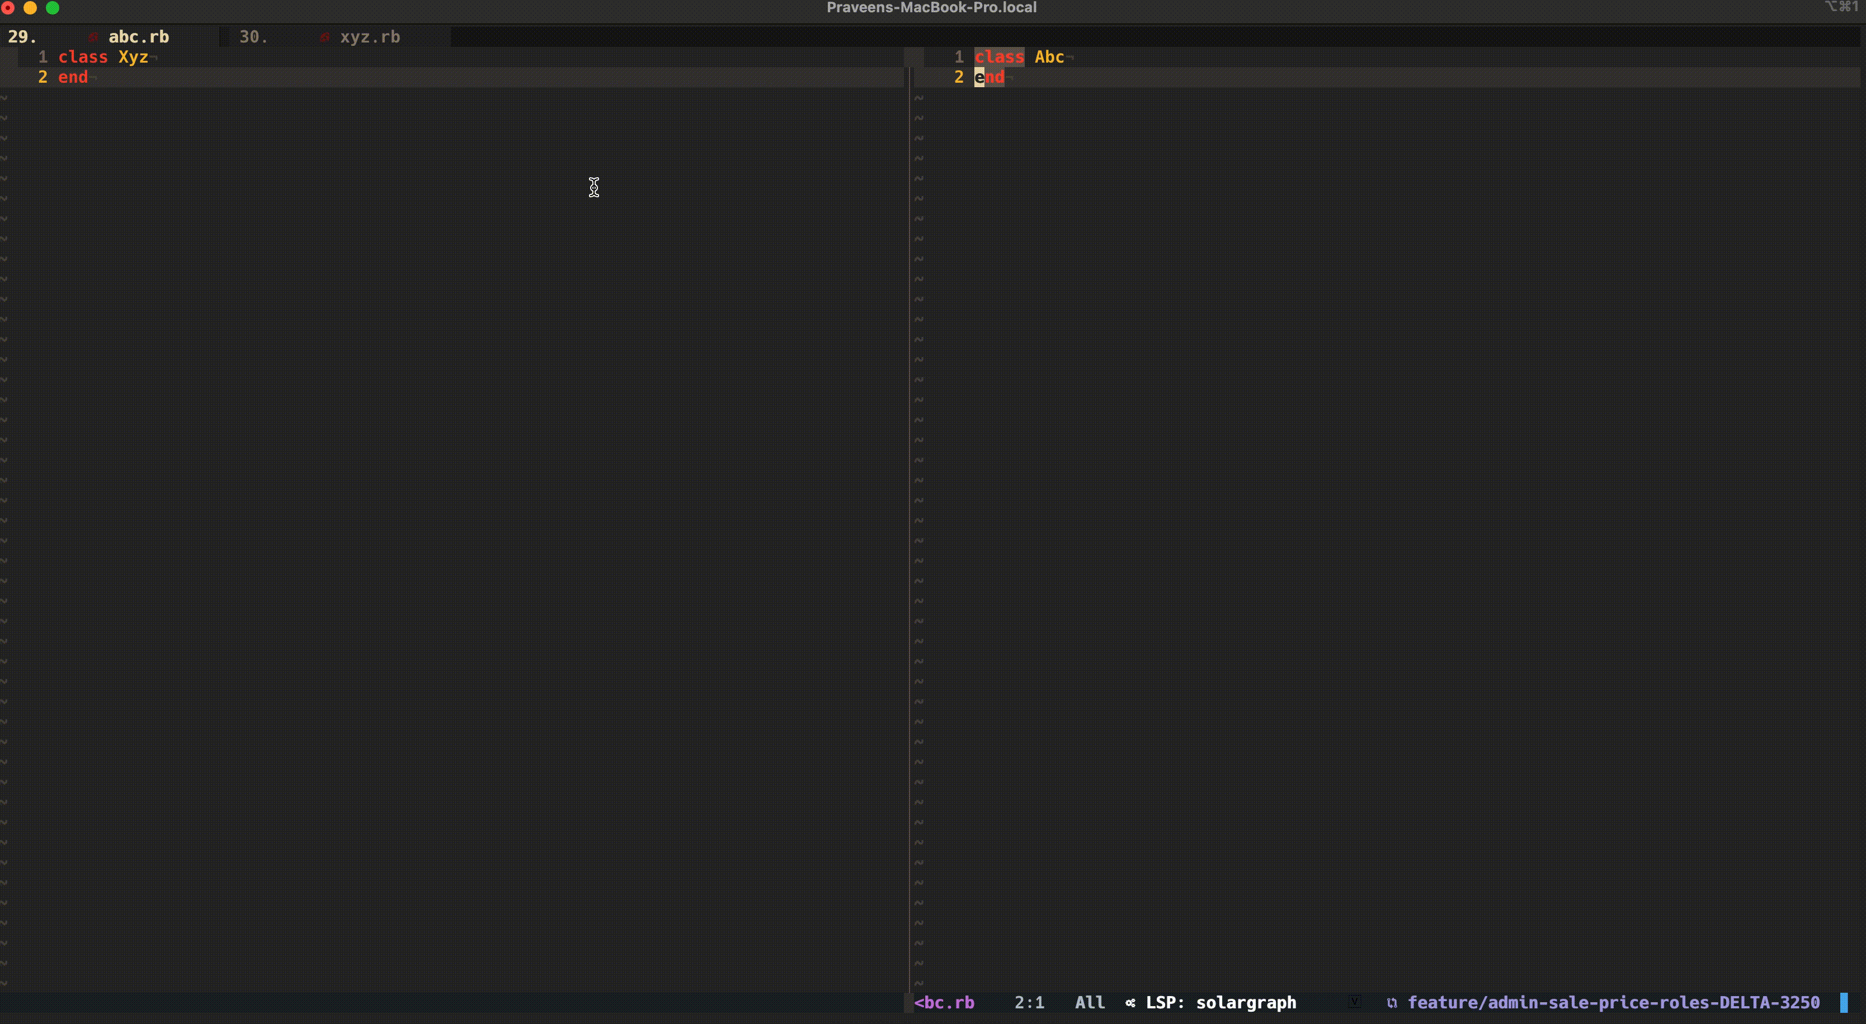
Task: Click the 'All' scroll percentage indicator
Action: point(1090,1002)
